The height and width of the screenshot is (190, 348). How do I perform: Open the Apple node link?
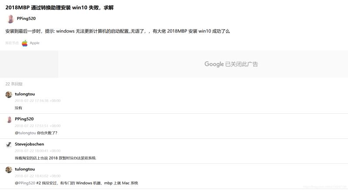pos(34,43)
